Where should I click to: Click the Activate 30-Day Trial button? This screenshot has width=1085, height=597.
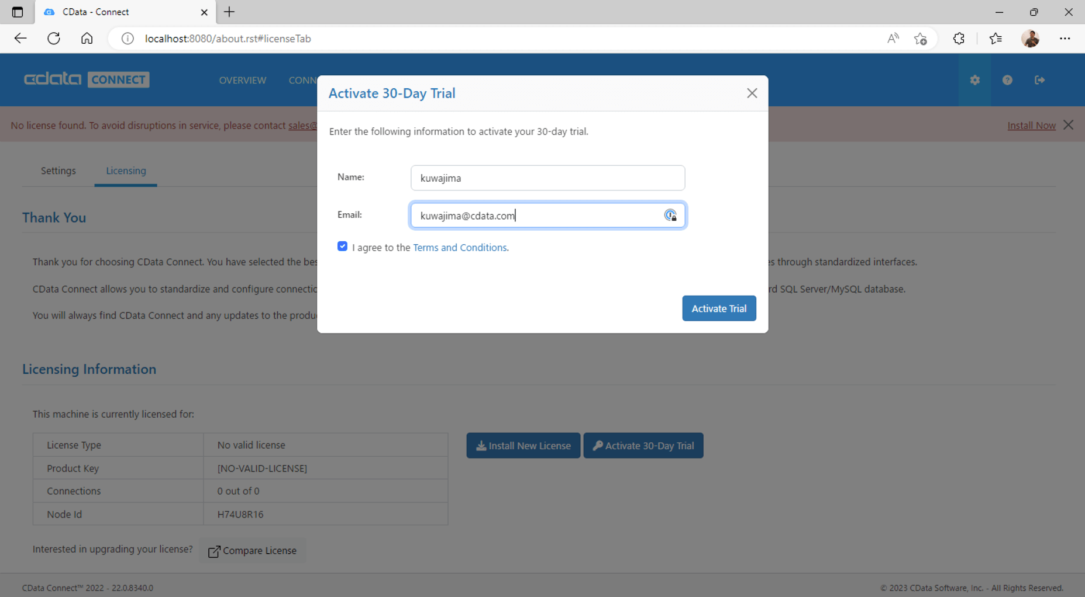[x=643, y=446]
